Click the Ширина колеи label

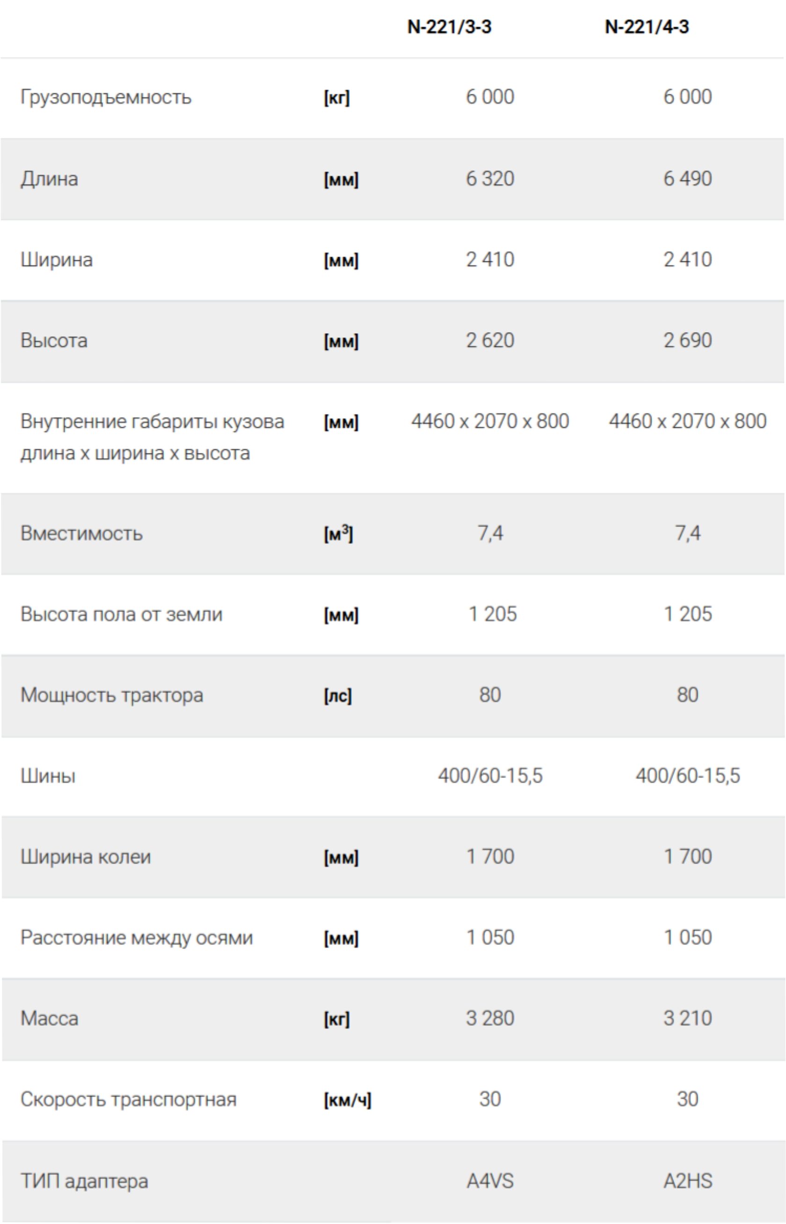click(x=86, y=857)
